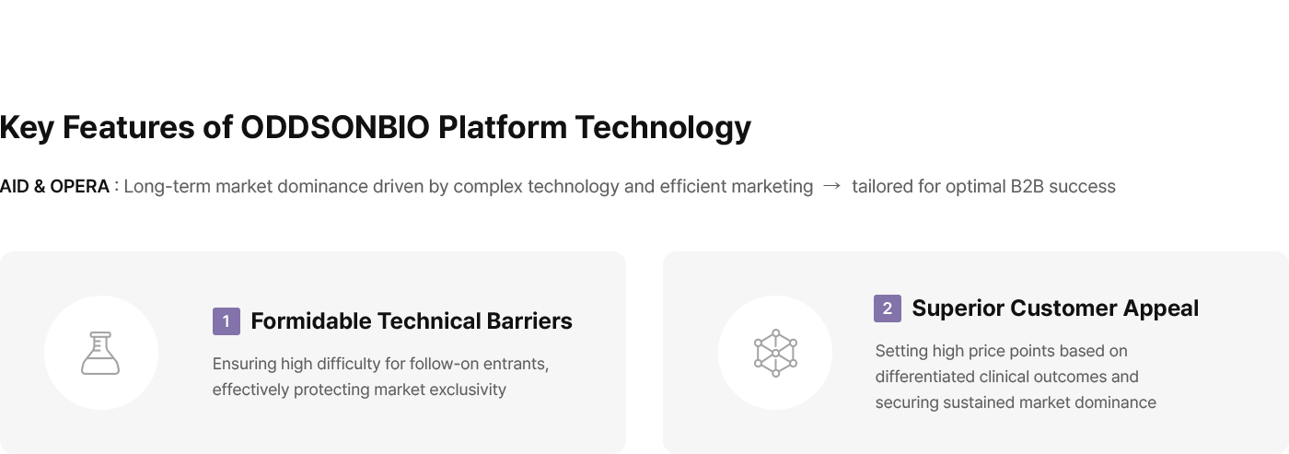Click the molecule network icon
Image resolution: width=1289 pixels, height=454 pixels.
point(775,353)
